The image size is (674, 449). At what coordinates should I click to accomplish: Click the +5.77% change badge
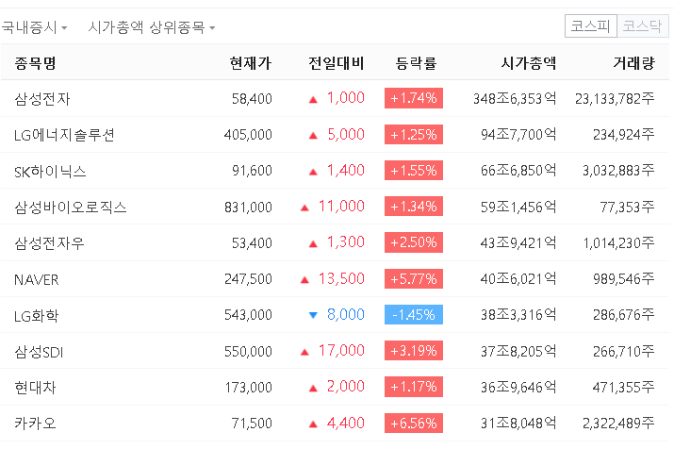(x=413, y=279)
